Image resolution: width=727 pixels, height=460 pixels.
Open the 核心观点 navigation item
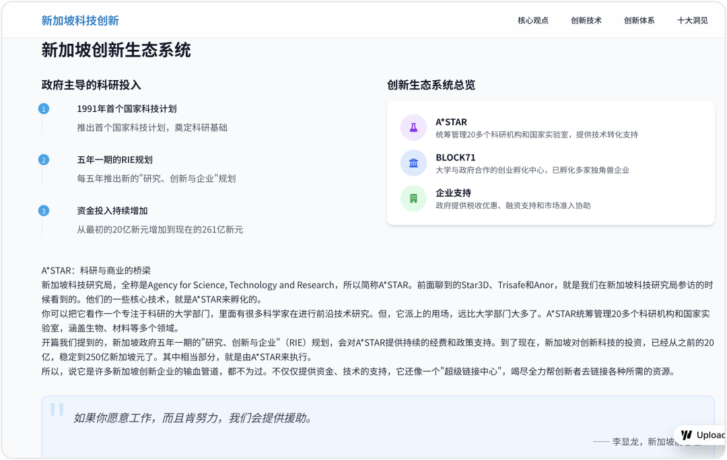(x=532, y=20)
